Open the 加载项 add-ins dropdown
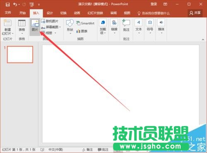Image resolution: width=207 pixels, height=153 pixels. coord(103,27)
